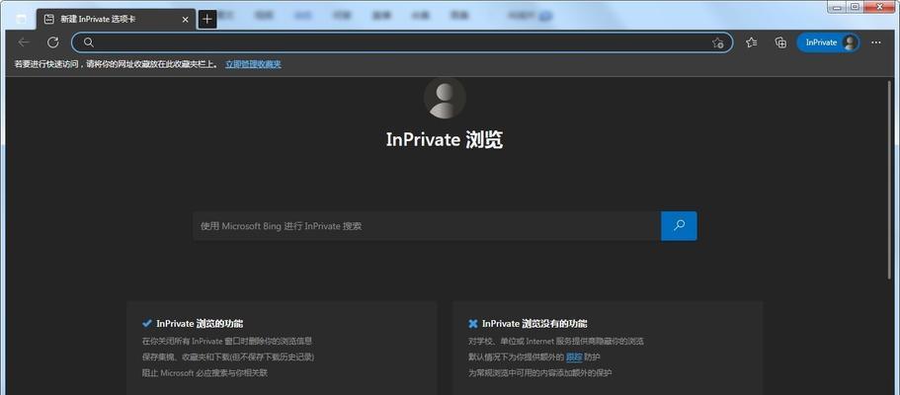900x395 pixels.
Task: Click the InPrivate profile badge button
Action: click(828, 42)
